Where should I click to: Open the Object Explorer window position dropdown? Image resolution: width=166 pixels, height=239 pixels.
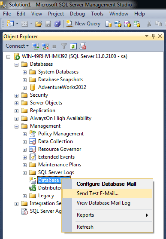point(147,36)
